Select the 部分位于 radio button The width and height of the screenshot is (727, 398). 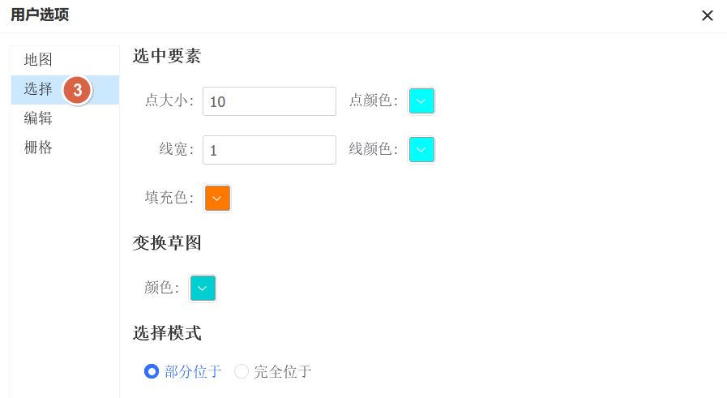[x=152, y=372]
